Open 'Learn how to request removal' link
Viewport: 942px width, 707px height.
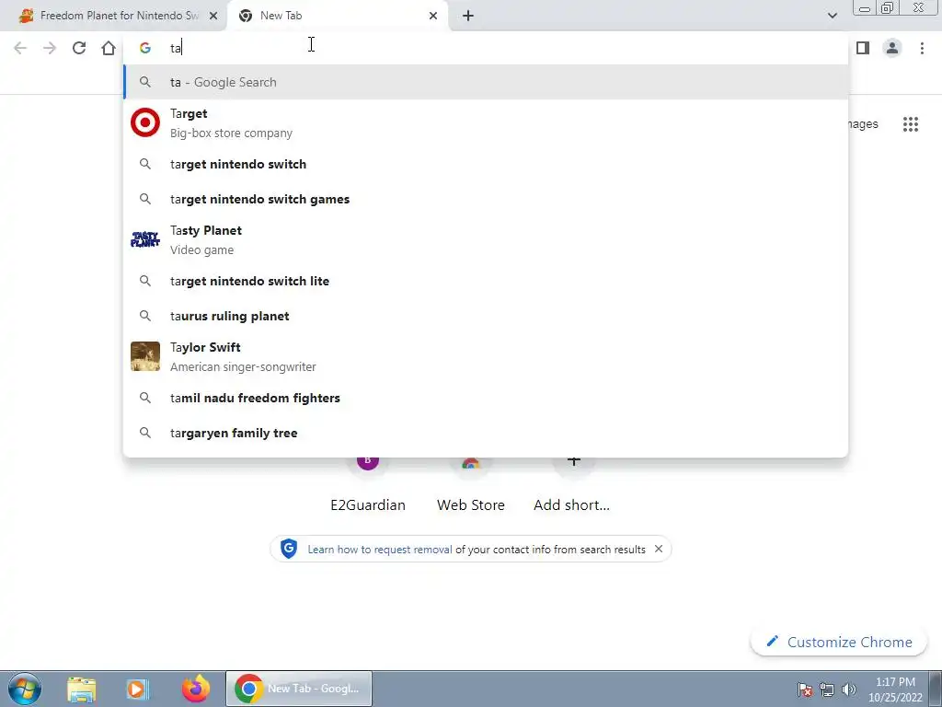click(380, 550)
